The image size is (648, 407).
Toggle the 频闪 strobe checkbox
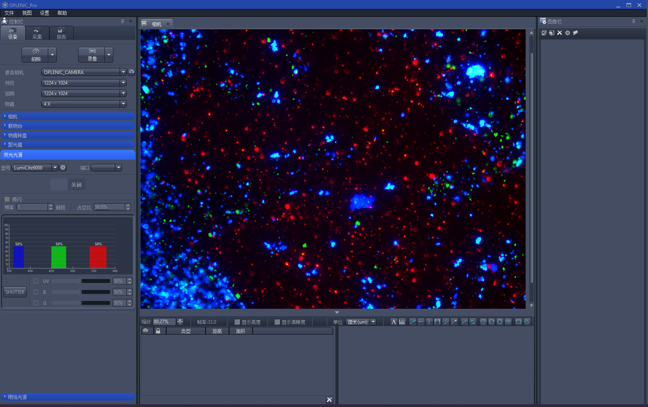point(7,199)
